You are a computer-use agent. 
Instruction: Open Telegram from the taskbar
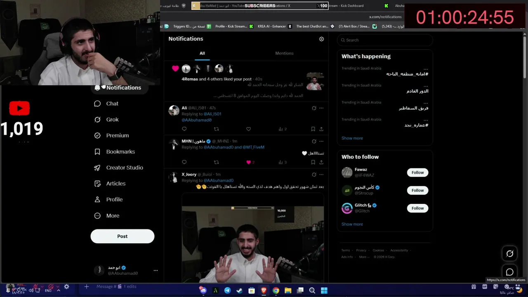click(227, 290)
